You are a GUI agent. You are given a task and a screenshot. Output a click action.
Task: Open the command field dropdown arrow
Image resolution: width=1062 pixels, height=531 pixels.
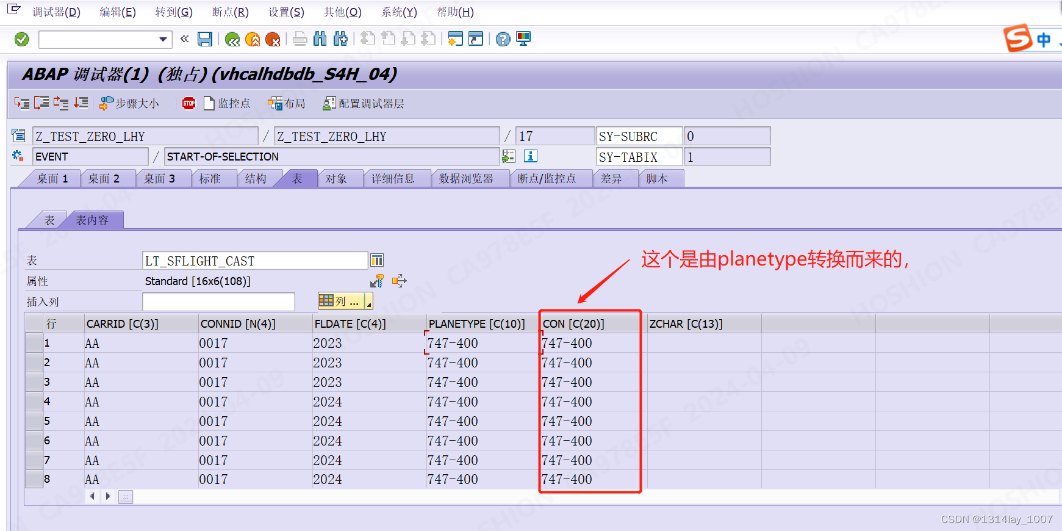click(x=163, y=40)
